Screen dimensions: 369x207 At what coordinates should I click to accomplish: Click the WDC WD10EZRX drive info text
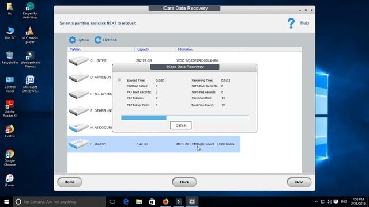click(x=197, y=60)
